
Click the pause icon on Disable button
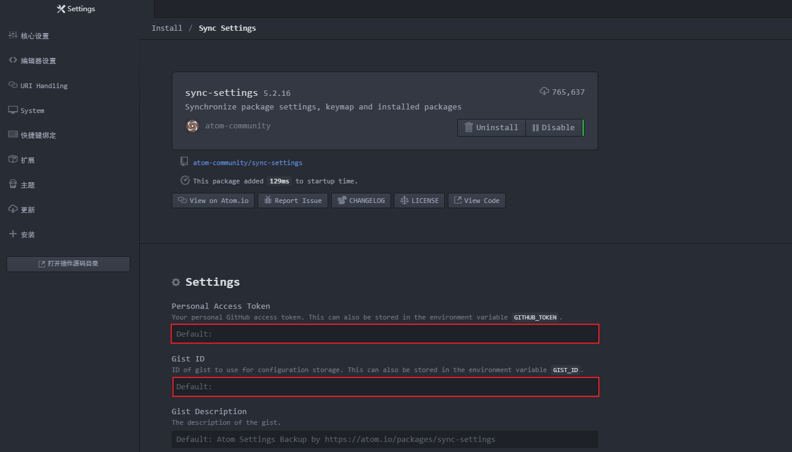coord(536,128)
